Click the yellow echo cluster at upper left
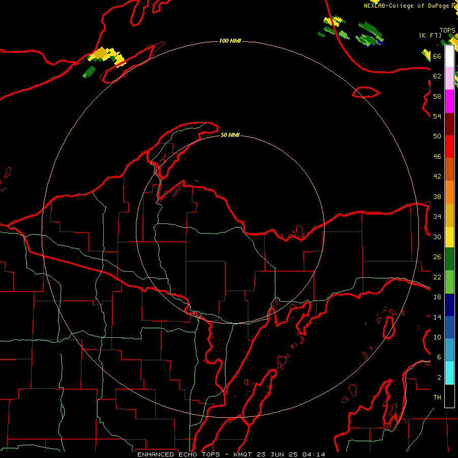 tap(106, 56)
